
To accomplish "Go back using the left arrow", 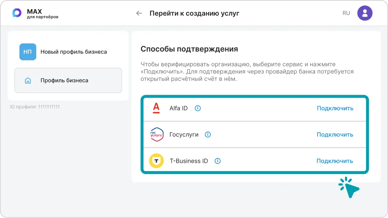I will [139, 13].
